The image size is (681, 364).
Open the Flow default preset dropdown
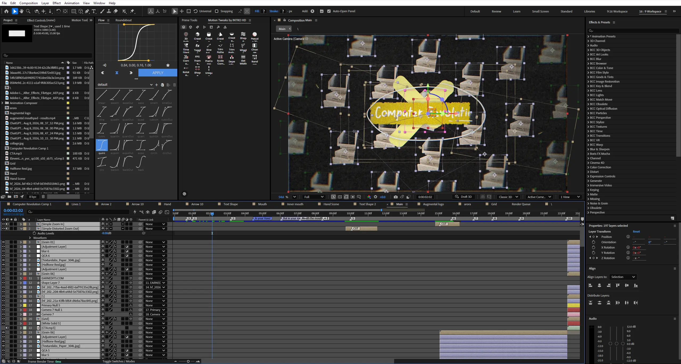pos(125,85)
